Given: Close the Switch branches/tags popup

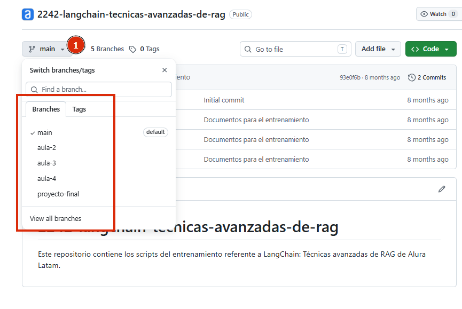Looking at the screenshot, I should (x=165, y=70).
